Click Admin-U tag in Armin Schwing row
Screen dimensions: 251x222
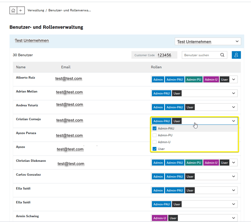159,218
